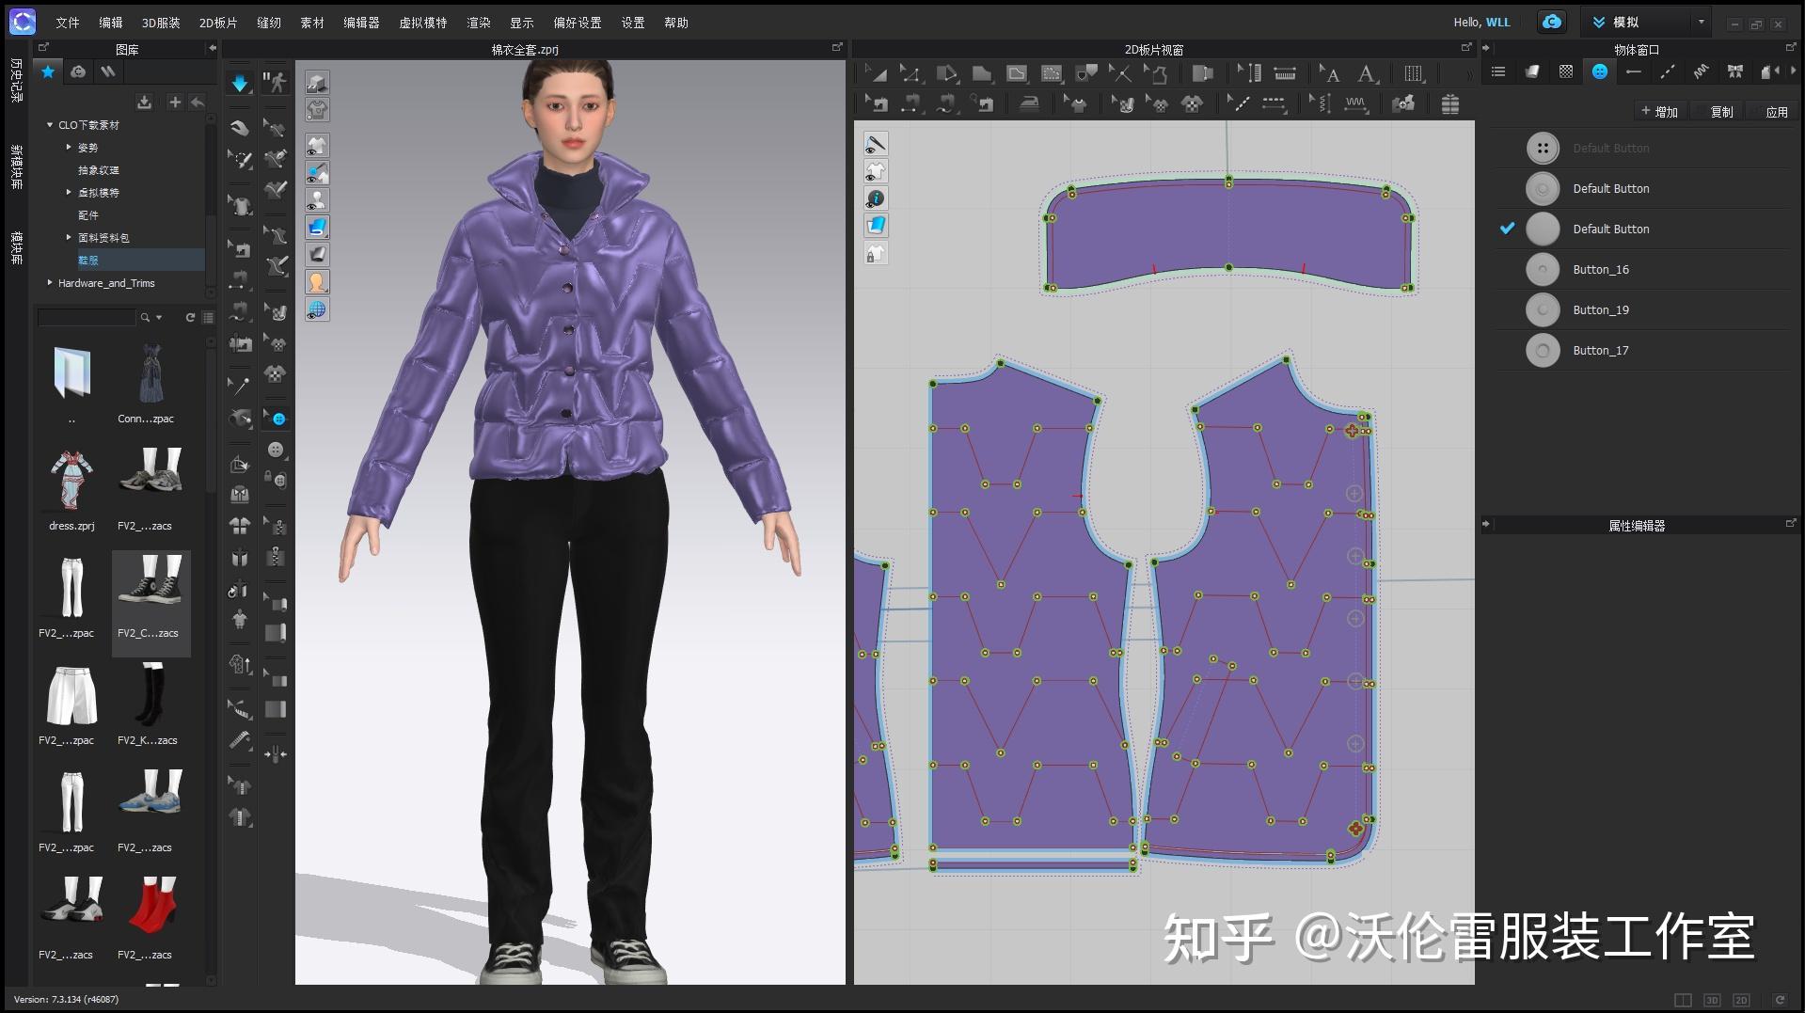Collapse the CLO下载素材 tree node
The height and width of the screenshot is (1013, 1805).
click(50, 125)
